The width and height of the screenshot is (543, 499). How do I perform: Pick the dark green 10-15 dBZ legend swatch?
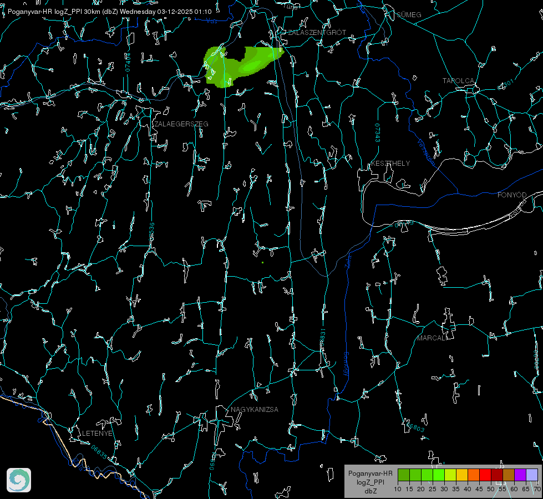pyautogui.click(x=403, y=475)
